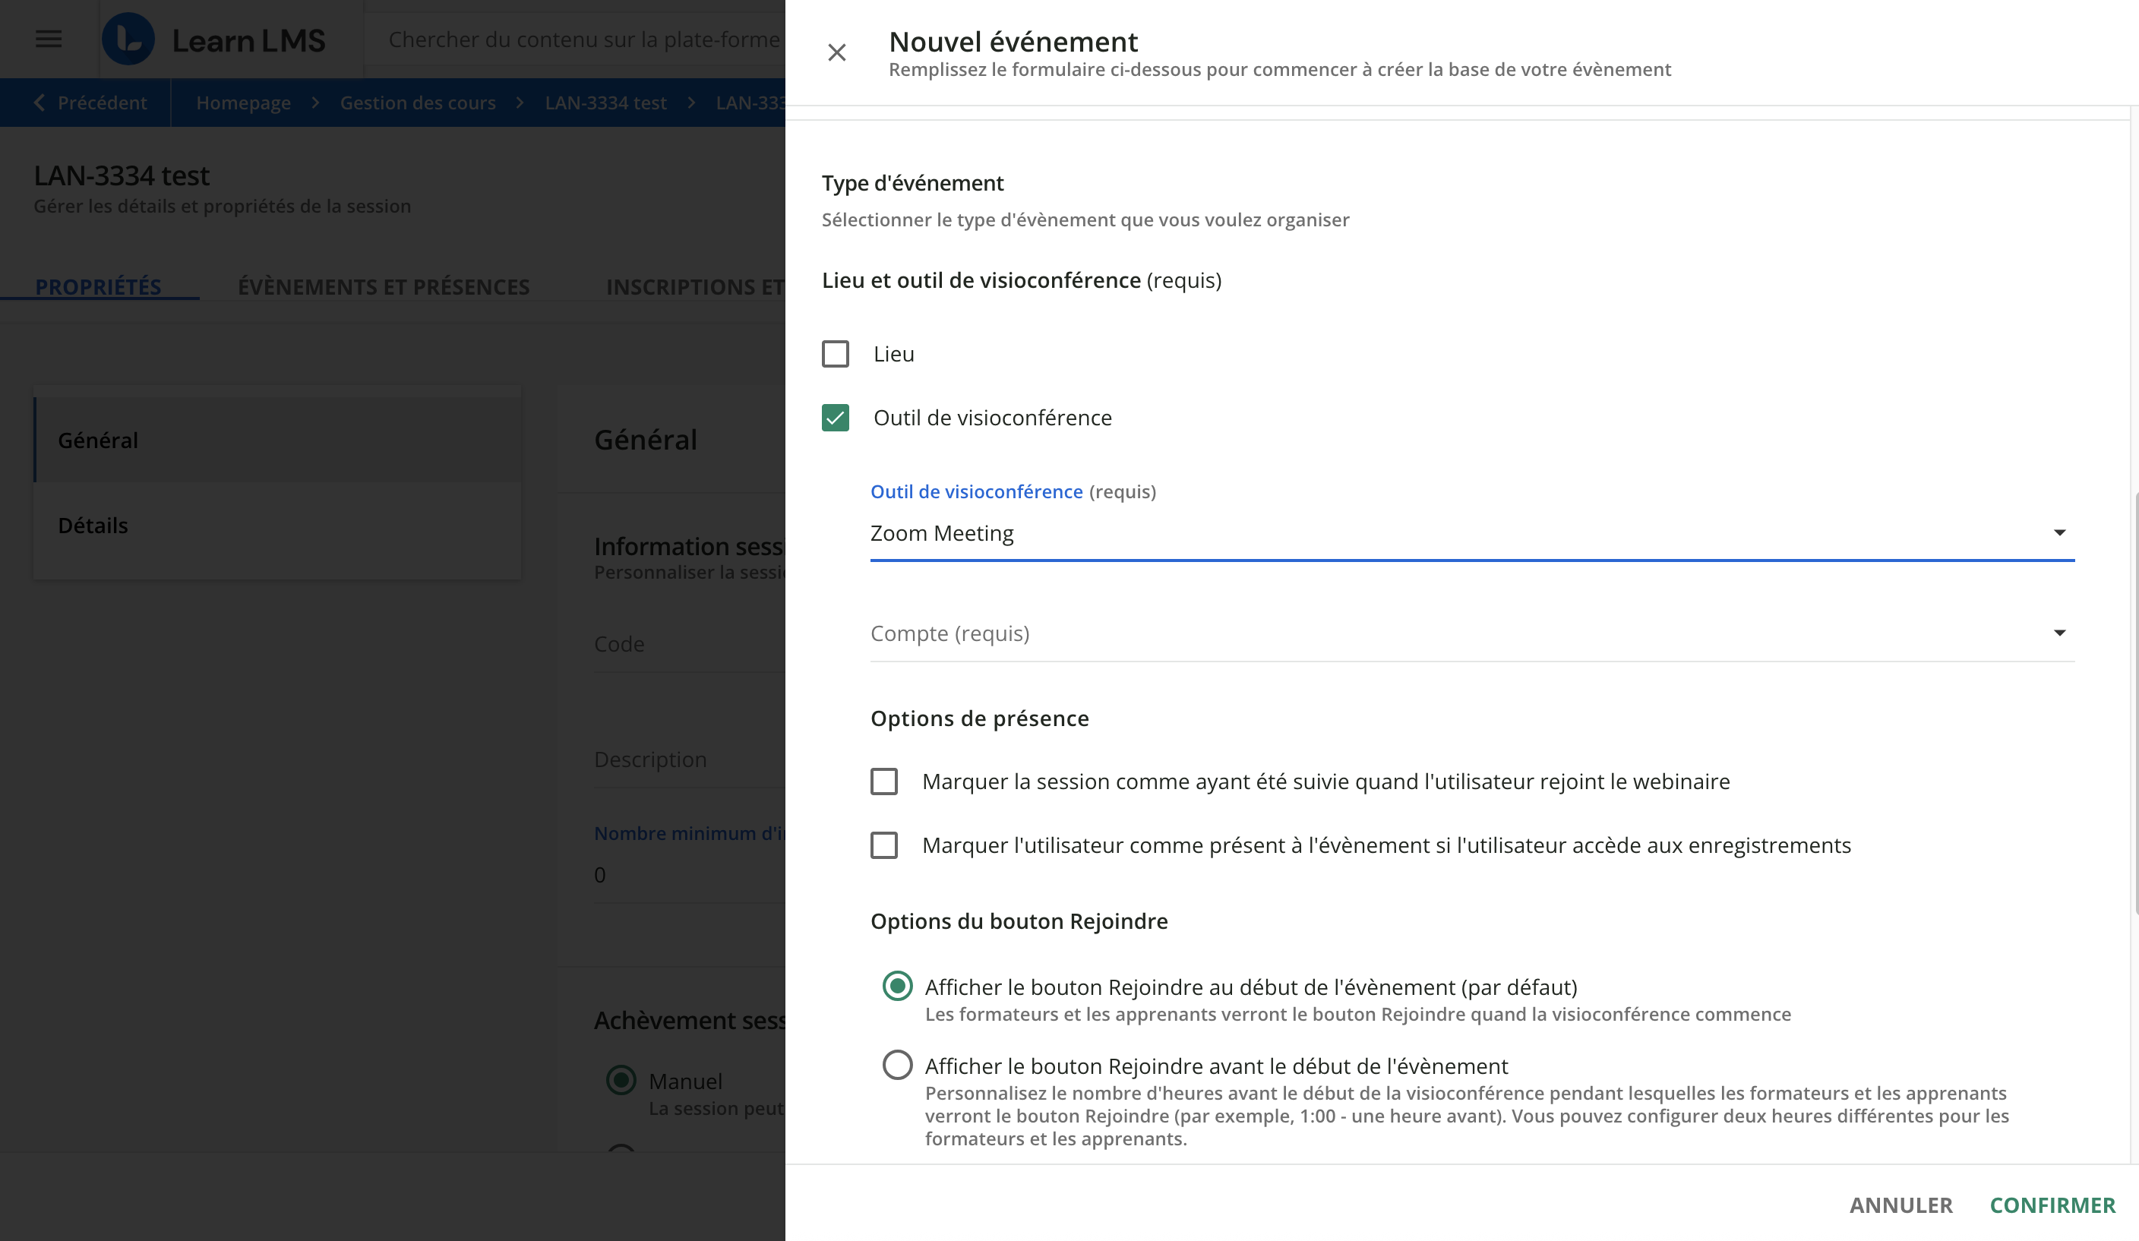
Task: Open the Compte (requis) dropdown
Action: click(x=1472, y=634)
